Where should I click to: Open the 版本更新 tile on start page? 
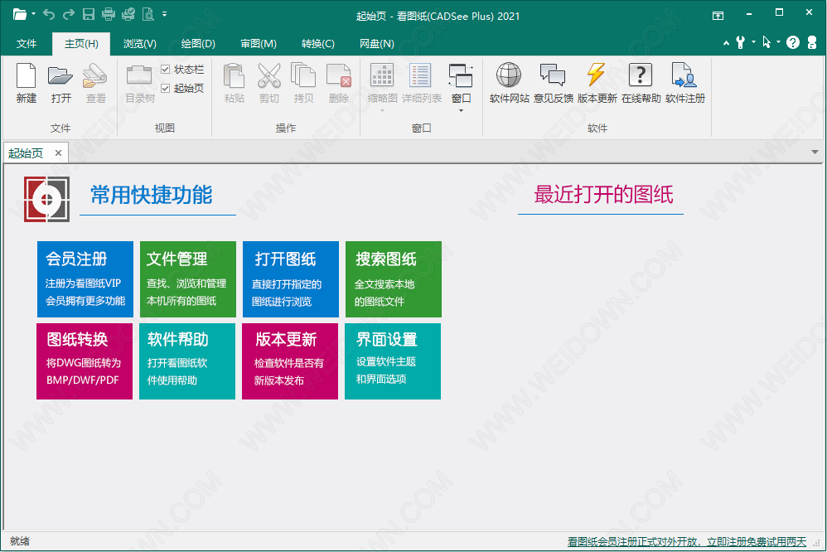click(x=290, y=361)
